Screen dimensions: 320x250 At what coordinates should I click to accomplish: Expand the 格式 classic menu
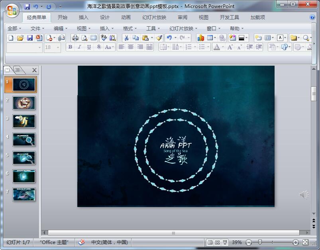pos(130,29)
